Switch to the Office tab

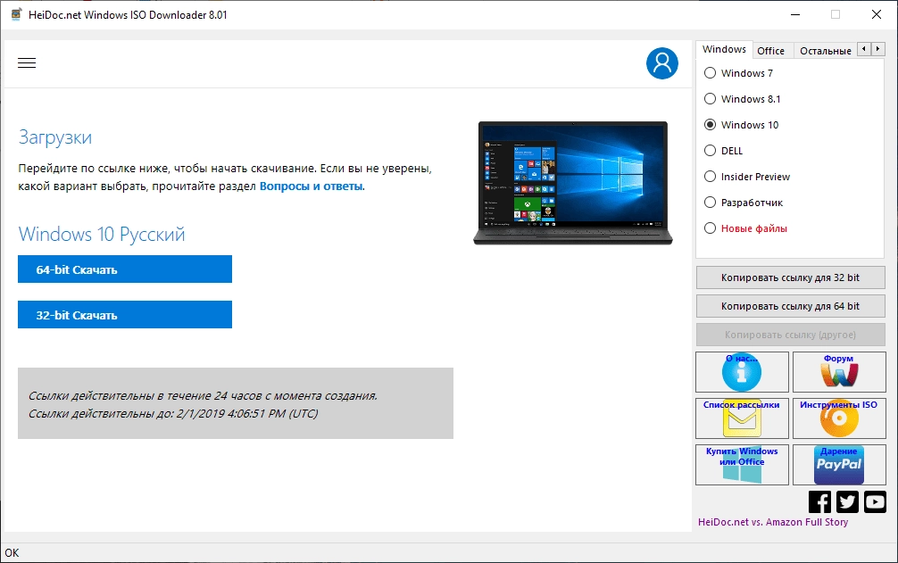[x=771, y=51]
